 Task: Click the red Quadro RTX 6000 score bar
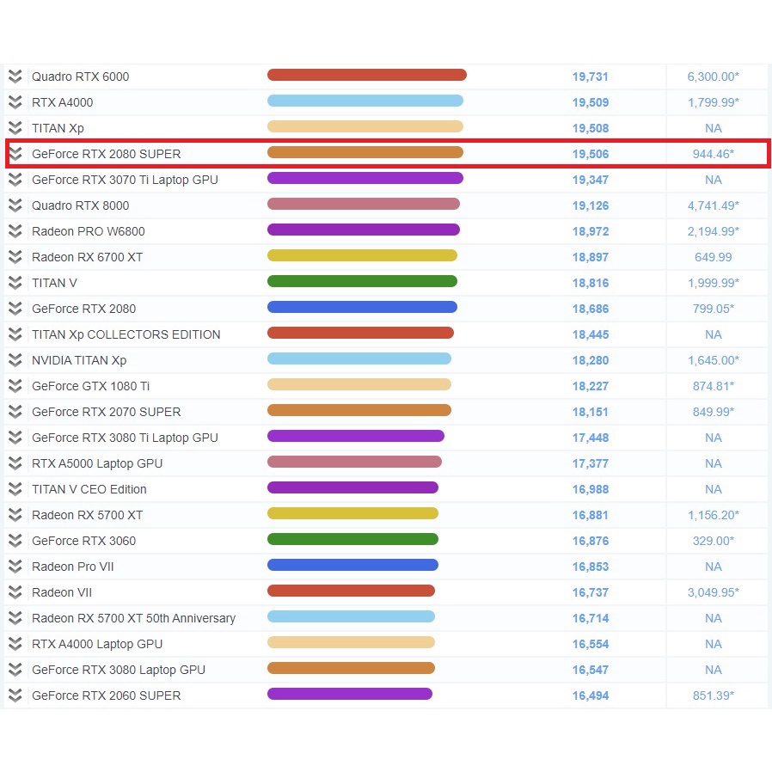pyautogui.click(x=367, y=75)
